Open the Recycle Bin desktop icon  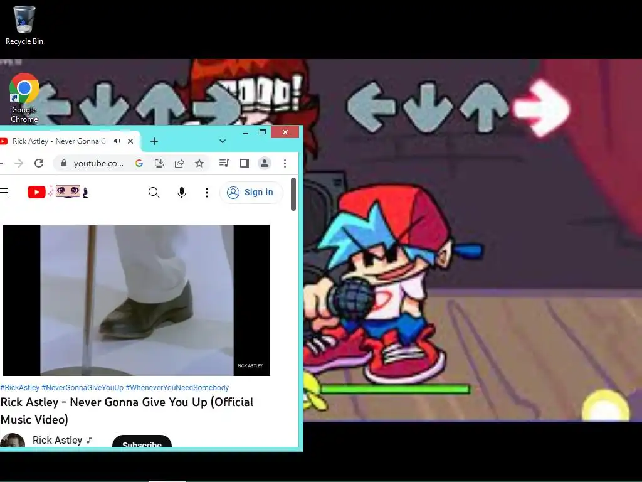24,25
